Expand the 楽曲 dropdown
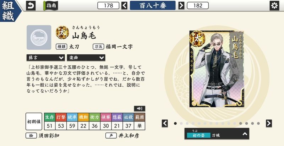 (86, 58)
